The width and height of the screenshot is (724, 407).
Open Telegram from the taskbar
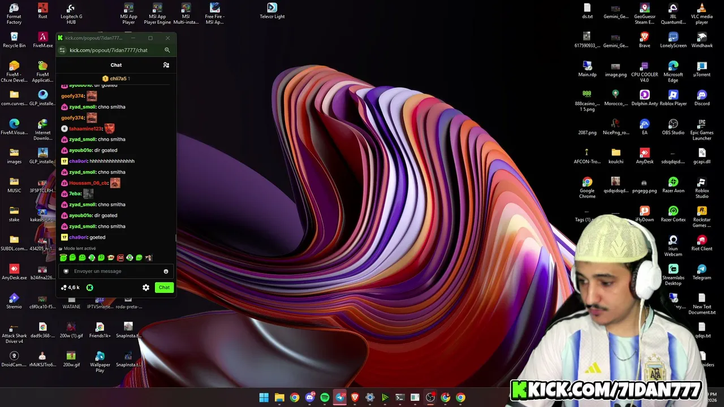point(340,397)
